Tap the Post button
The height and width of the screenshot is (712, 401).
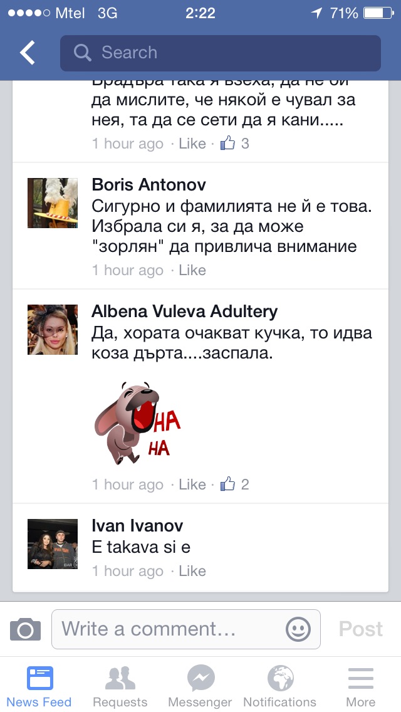tap(361, 629)
